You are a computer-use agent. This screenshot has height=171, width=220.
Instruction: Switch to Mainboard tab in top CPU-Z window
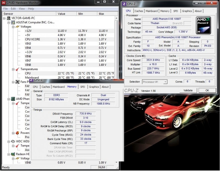152,11
